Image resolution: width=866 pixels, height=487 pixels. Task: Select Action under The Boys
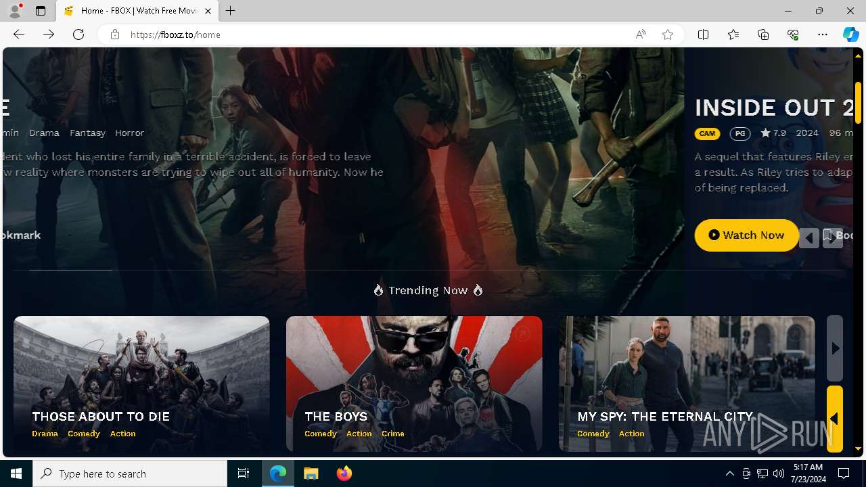pos(359,434)
